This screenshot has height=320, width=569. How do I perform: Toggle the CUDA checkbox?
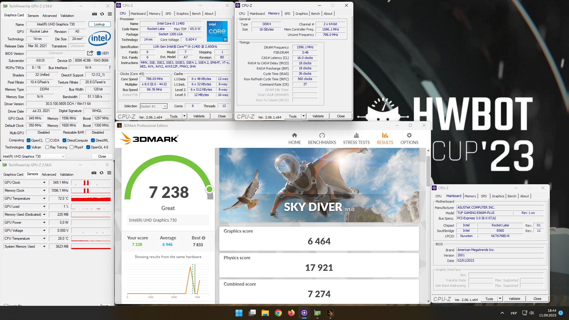pyautogui.click(x=47, y=140)
